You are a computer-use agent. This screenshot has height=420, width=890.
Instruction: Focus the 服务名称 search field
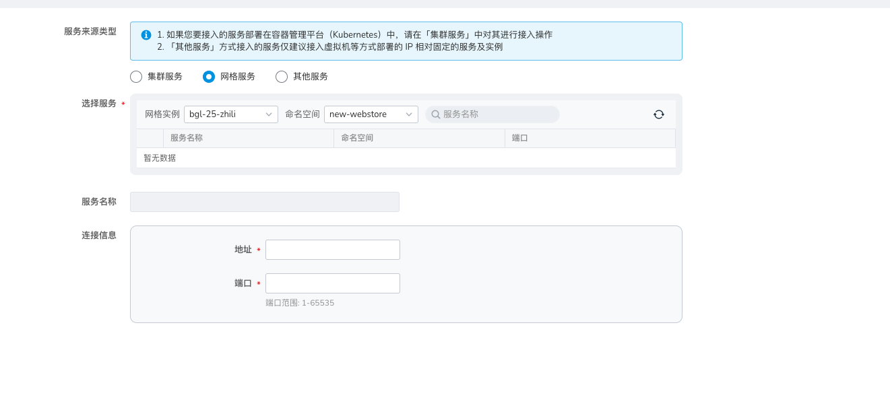click(499, 114)
